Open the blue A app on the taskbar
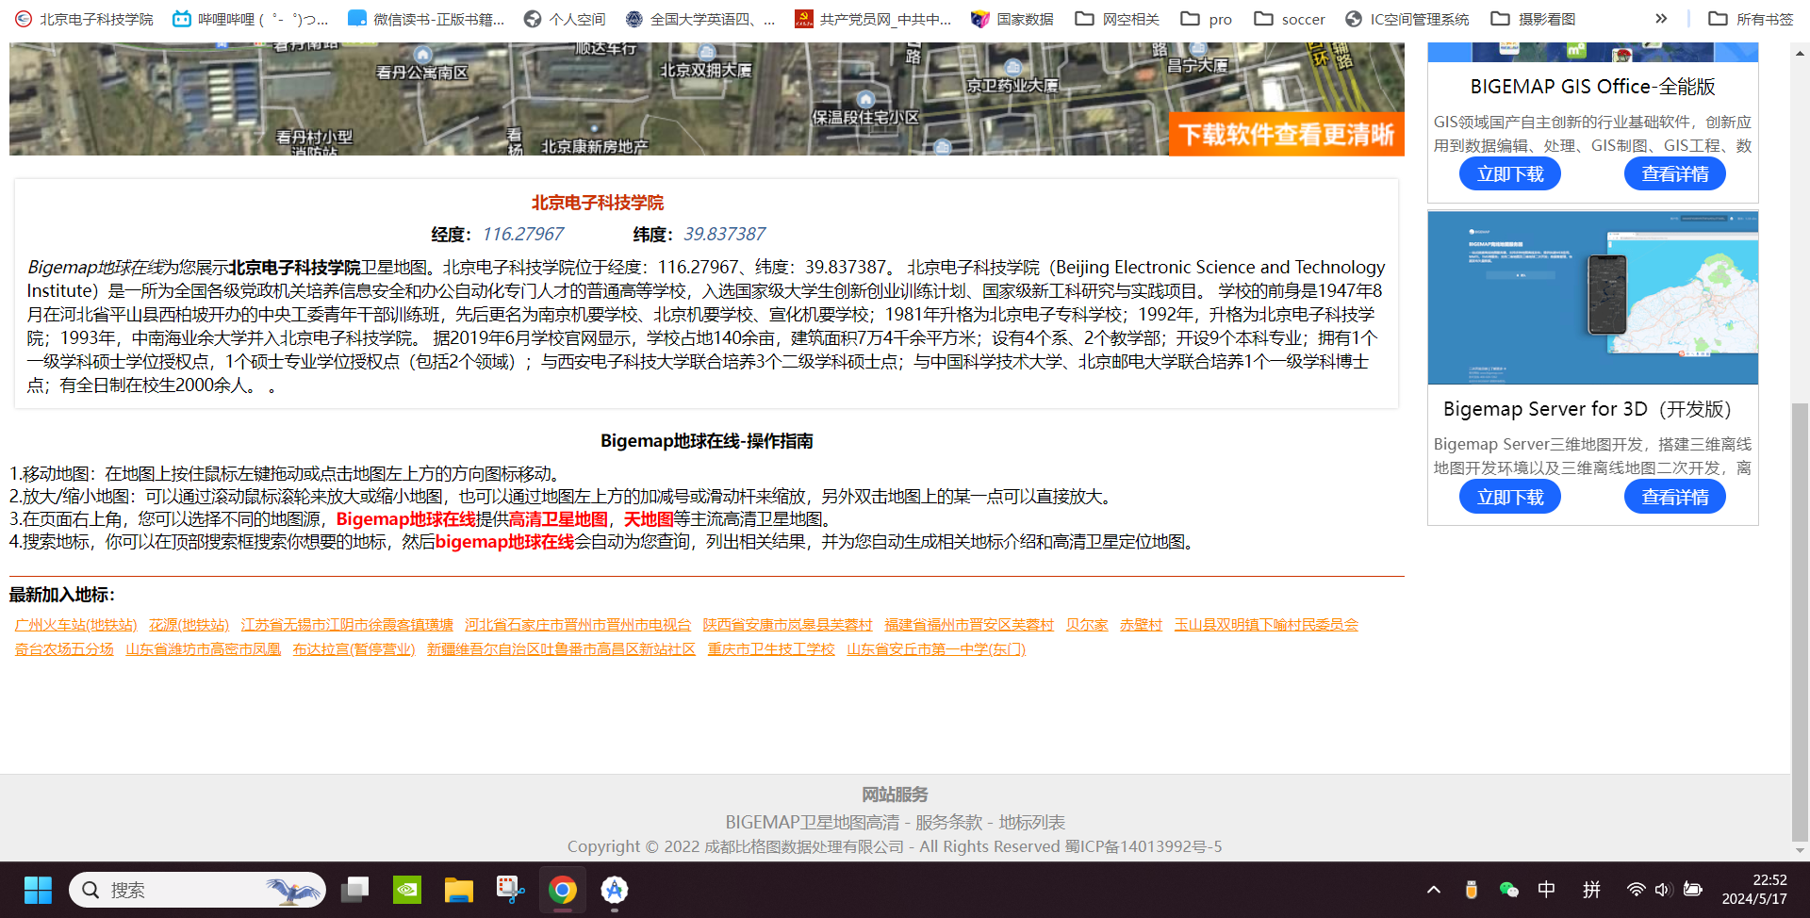The height and width of the screenshot is (918, 1810). click(615, 890)
